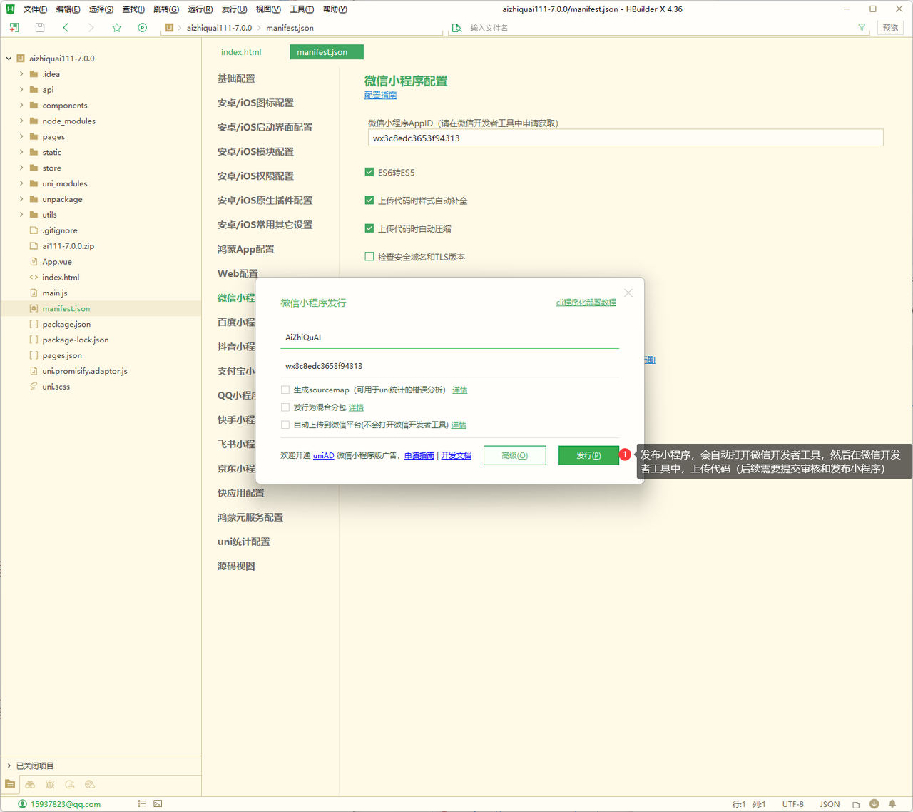Image resolution: width=913 pixels, height=812 pixels.
Task: Click the green run play icon
Action: 143,28
